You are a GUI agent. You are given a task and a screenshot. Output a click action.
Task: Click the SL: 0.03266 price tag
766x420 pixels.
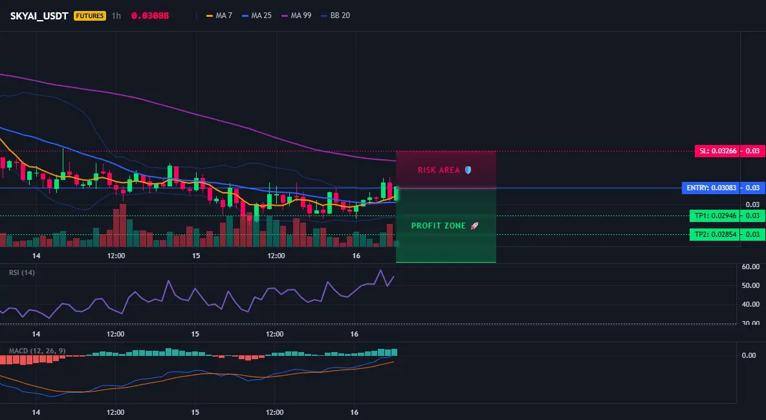click(717, 151)
